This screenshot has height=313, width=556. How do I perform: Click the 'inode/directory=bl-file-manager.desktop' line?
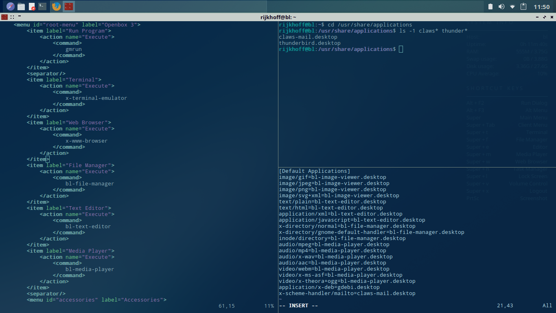pyautogui.click(x=342, y=238)
